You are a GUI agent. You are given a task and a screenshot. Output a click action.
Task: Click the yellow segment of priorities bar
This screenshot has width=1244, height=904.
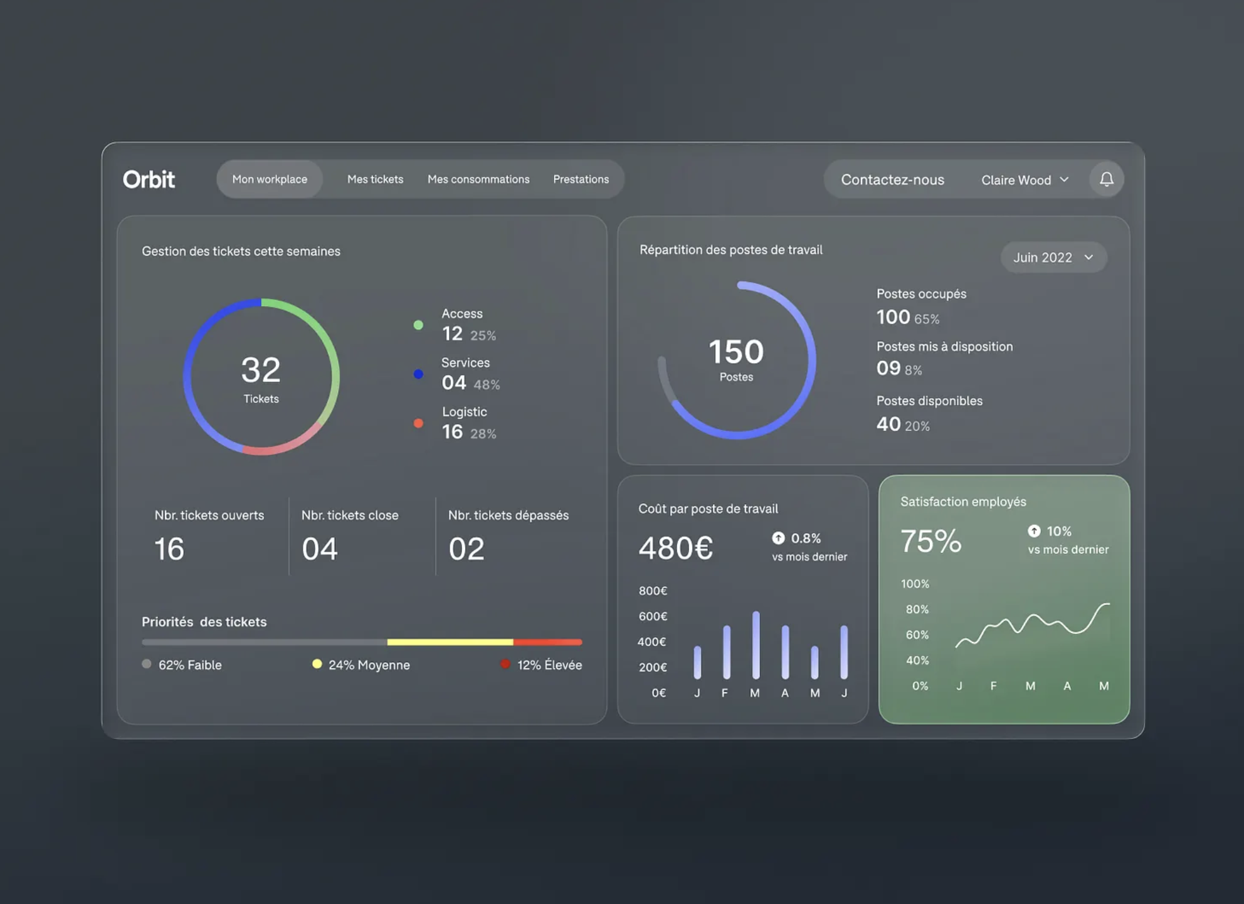tap(450, 642)
